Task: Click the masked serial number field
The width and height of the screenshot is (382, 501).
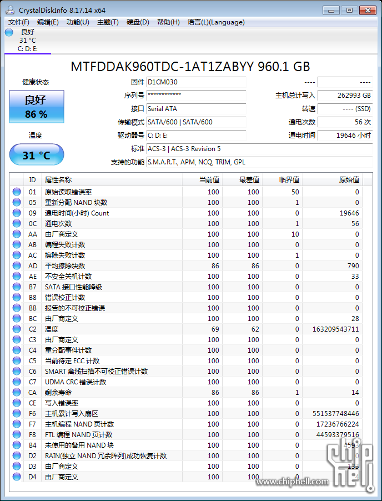Action: [197, 96]
